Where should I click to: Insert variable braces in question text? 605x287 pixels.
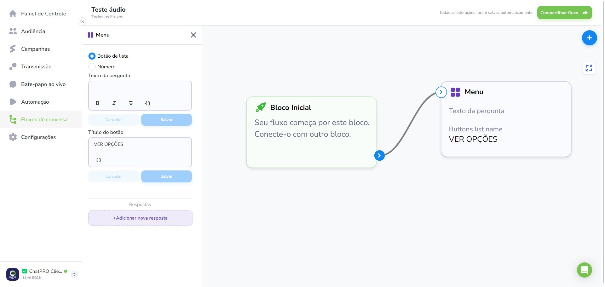[147, 103]
